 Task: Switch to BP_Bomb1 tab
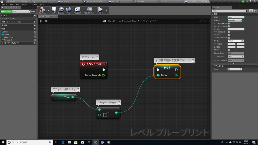65,2
